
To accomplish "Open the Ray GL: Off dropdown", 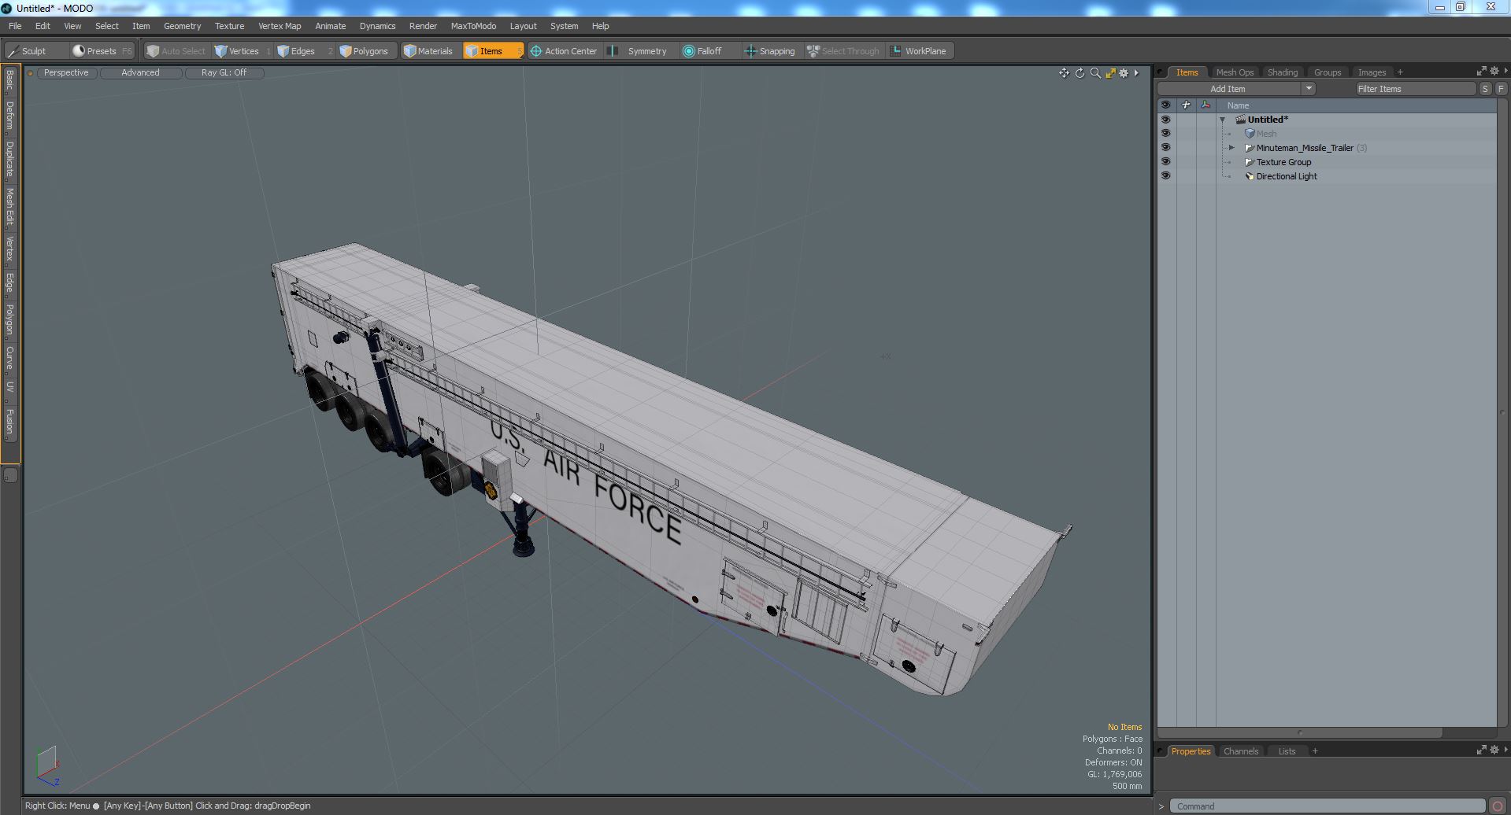I will click(x=224, y=72).
